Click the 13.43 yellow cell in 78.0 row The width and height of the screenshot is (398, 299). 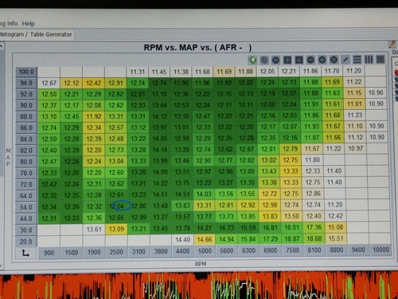tap(269, 171)
